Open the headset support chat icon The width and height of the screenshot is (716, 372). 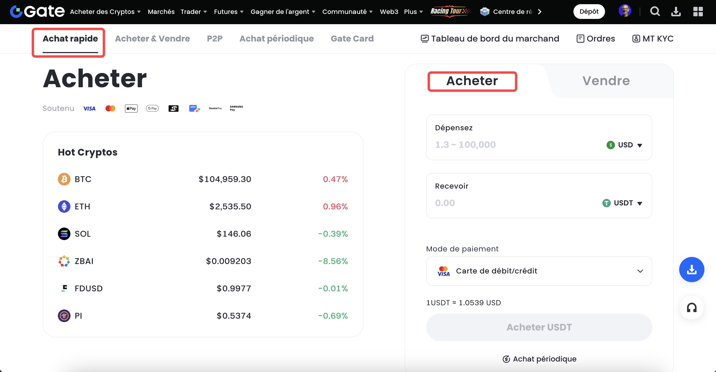point(691,308)
